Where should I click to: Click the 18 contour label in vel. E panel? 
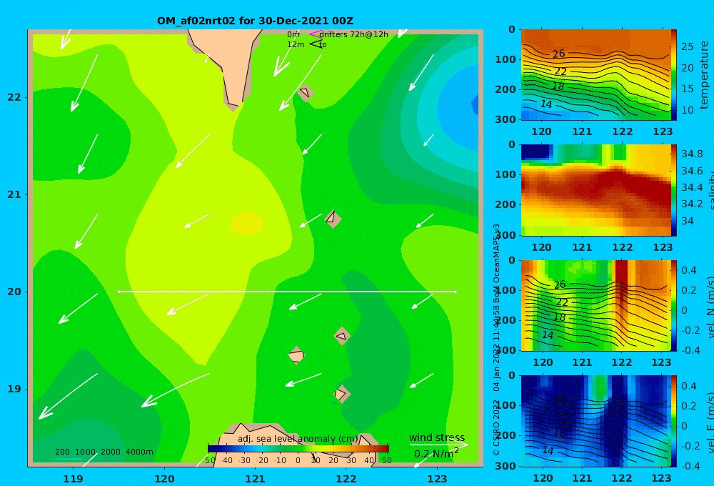point(559,432)
